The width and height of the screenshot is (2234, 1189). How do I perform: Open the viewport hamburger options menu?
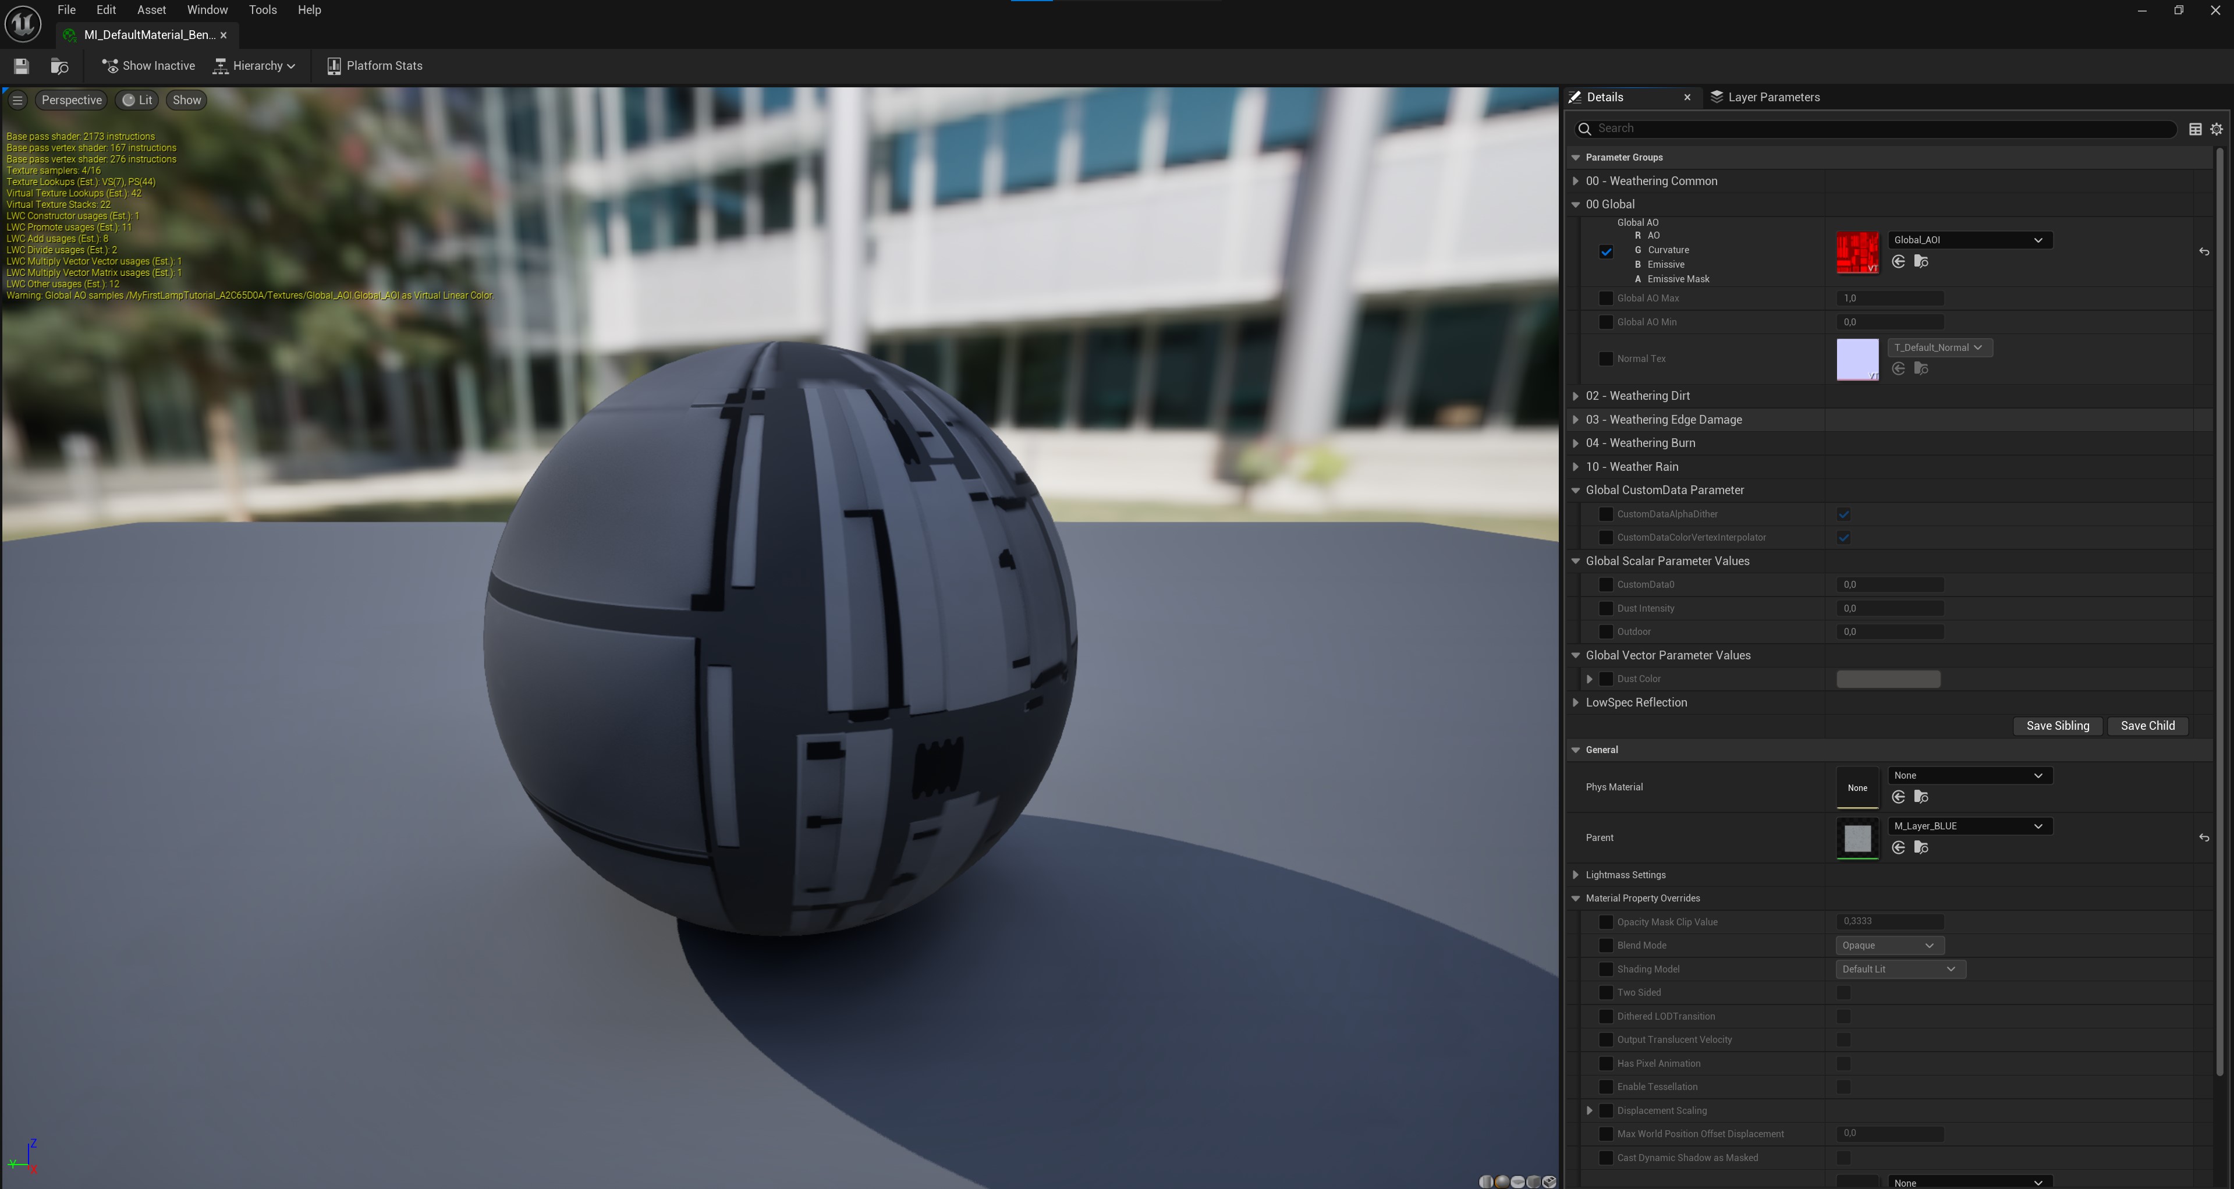pos(17,100)
